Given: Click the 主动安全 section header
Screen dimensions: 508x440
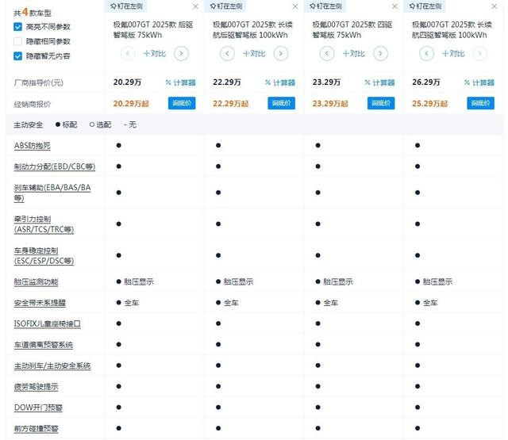Looking at the screenshot, I should [29, 124].
